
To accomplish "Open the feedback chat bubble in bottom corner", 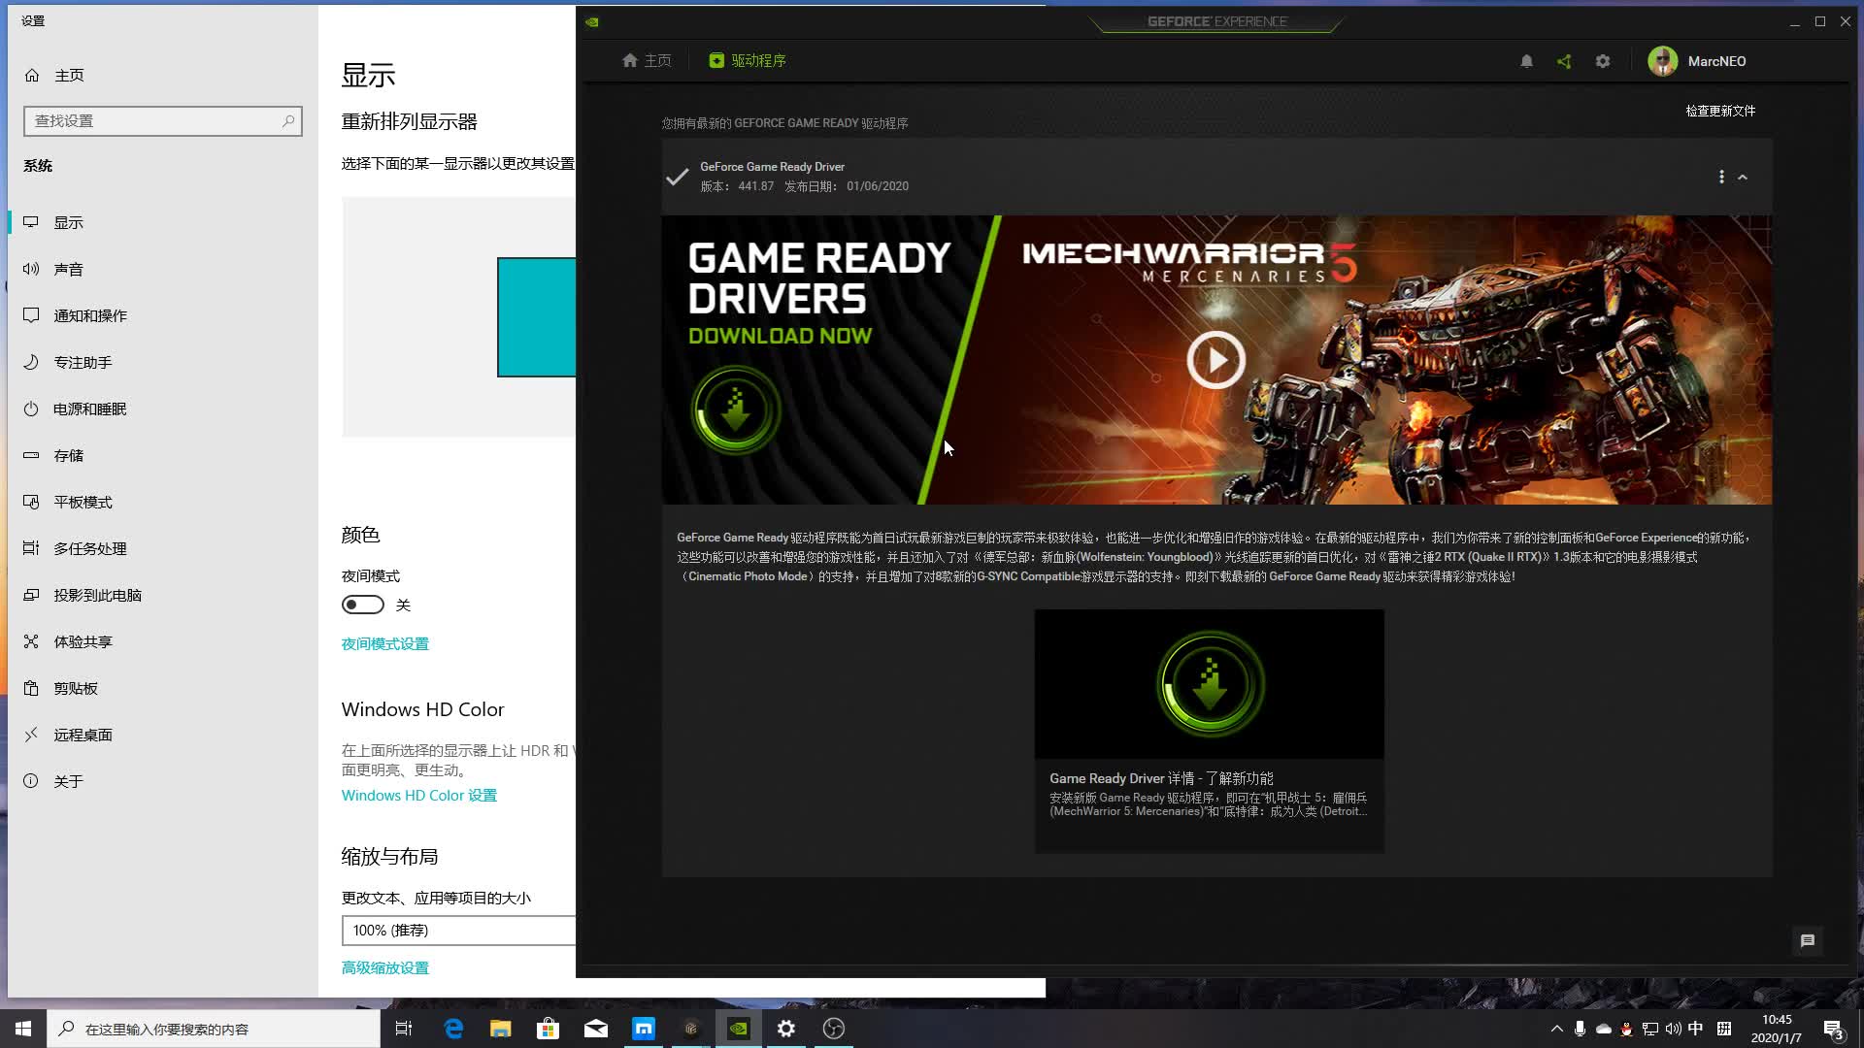I will click(1807, 940).
